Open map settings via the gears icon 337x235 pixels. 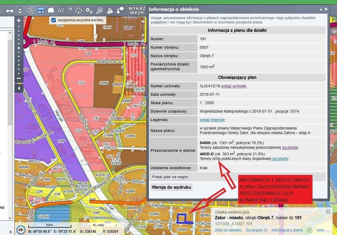pos(89,10)
